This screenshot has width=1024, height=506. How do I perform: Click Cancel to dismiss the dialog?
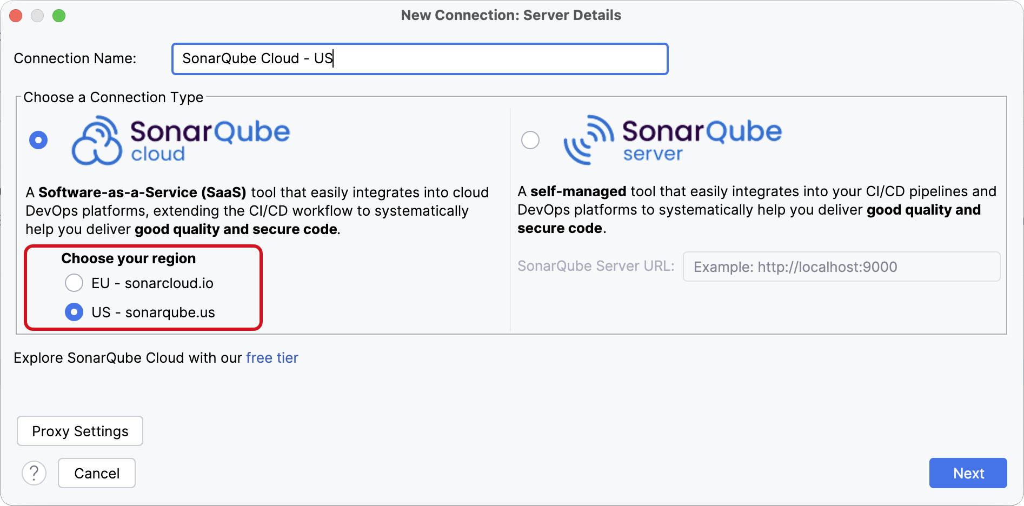coord(96,472)
